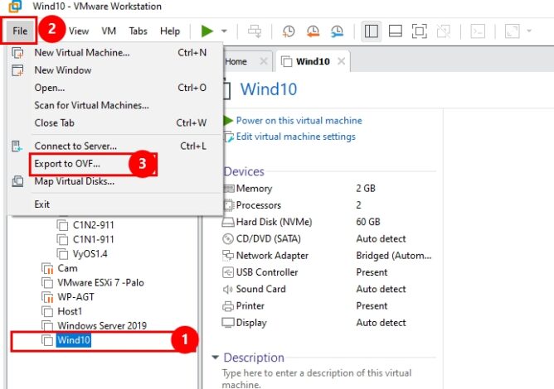Select Host1 in the library tree
Image resolution: width=554 pixels, height=389 pixels.
(70, 311)
